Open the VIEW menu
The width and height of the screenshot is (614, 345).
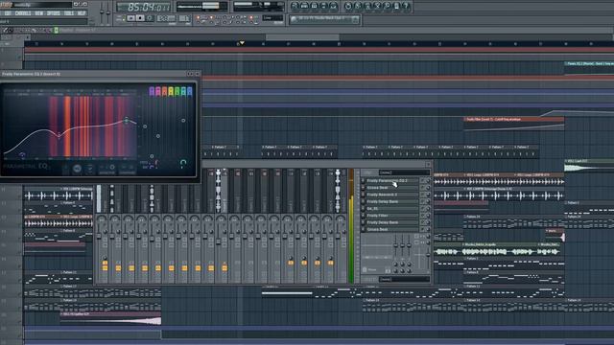(39, 13)
